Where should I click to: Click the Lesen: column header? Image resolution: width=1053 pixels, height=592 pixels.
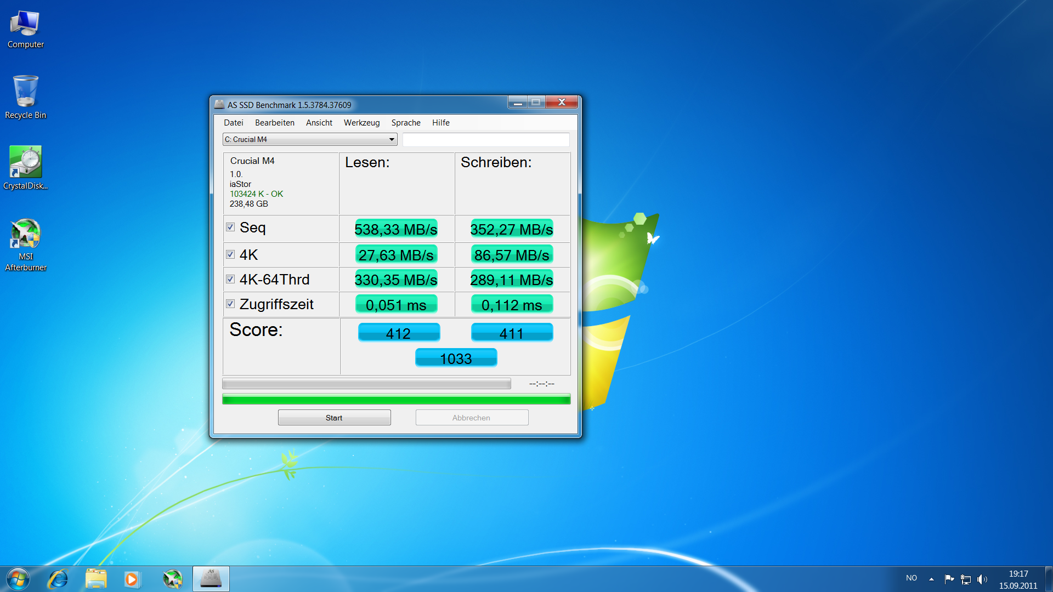coord(367,162)
